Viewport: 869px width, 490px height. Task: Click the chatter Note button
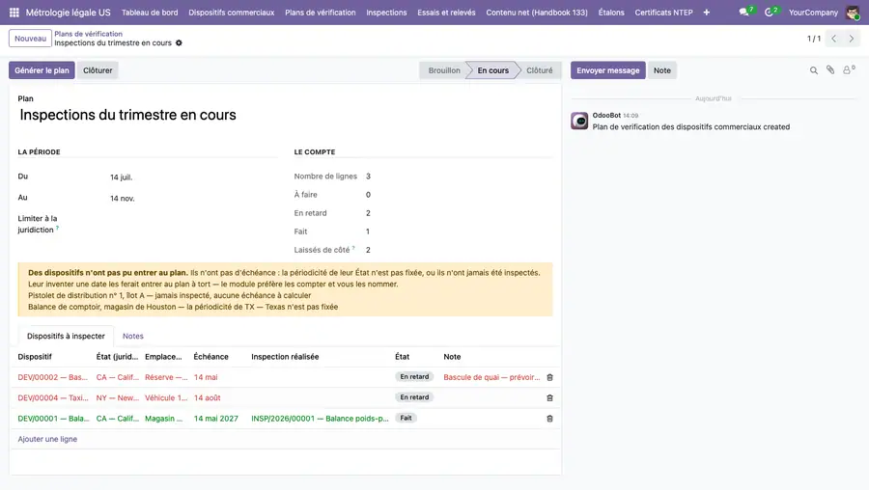tap(661, 70)
